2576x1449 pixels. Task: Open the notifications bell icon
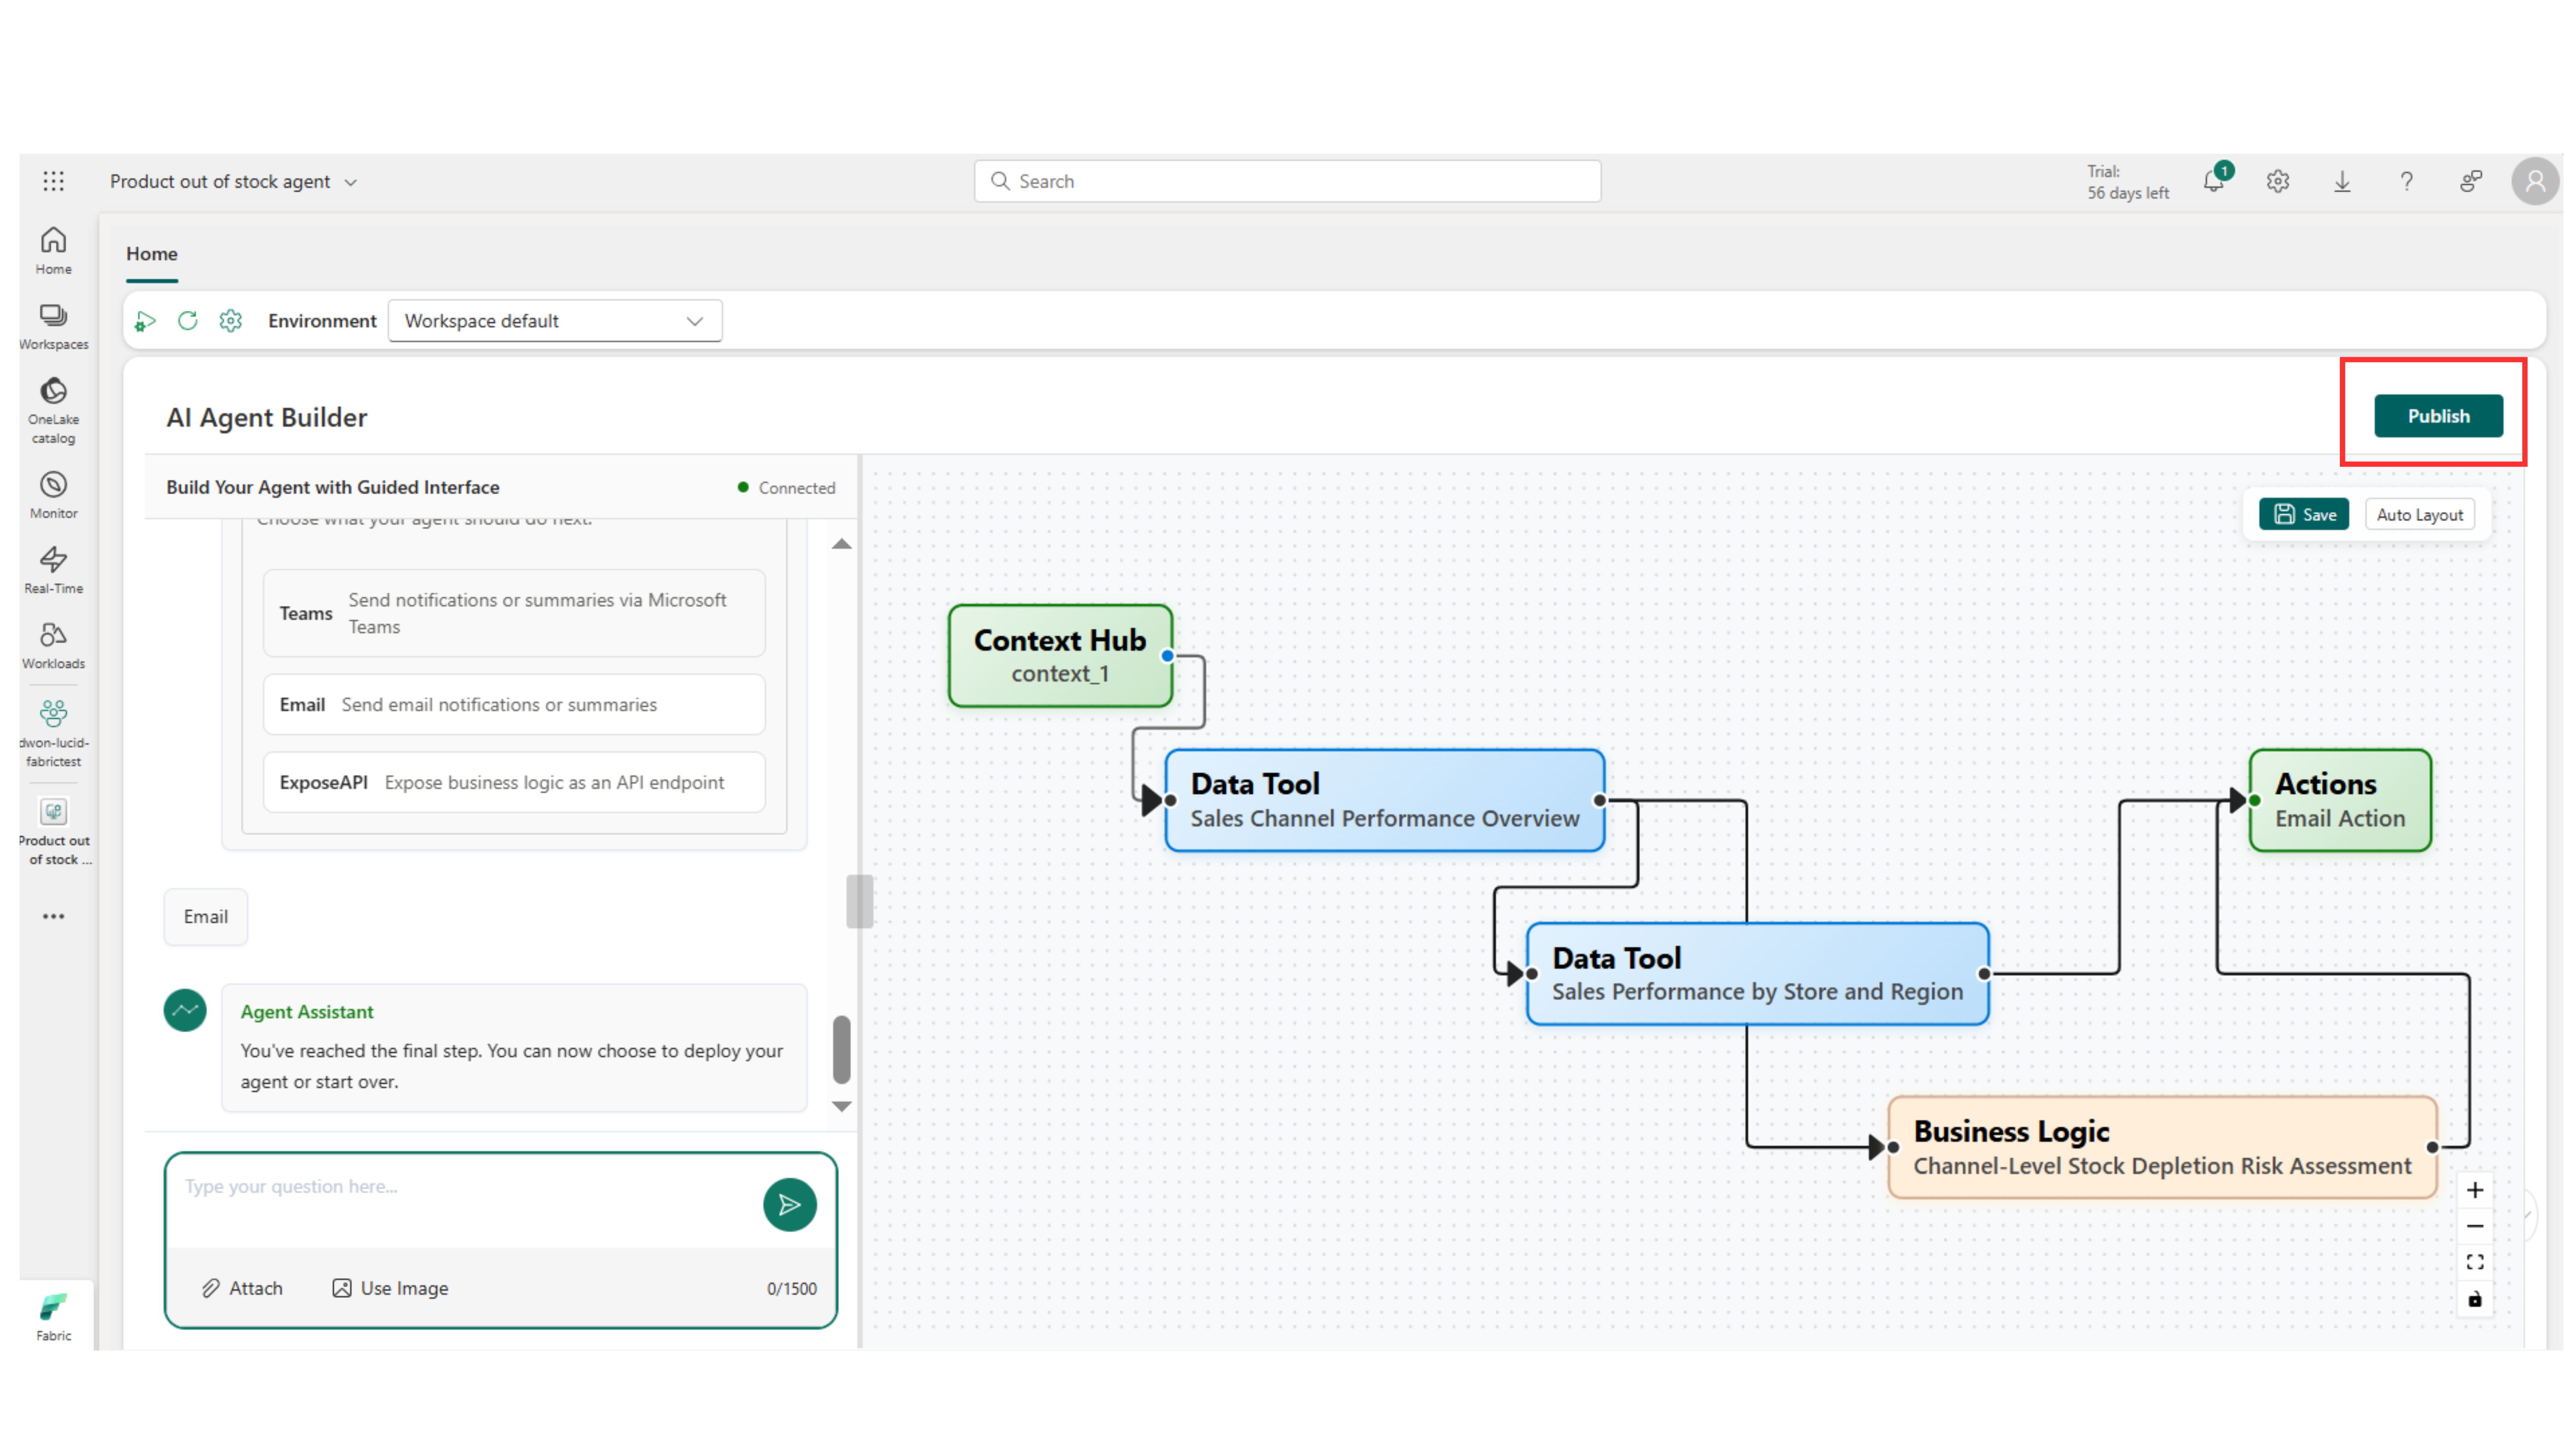pyautogui.click(x=2213, y=182)
